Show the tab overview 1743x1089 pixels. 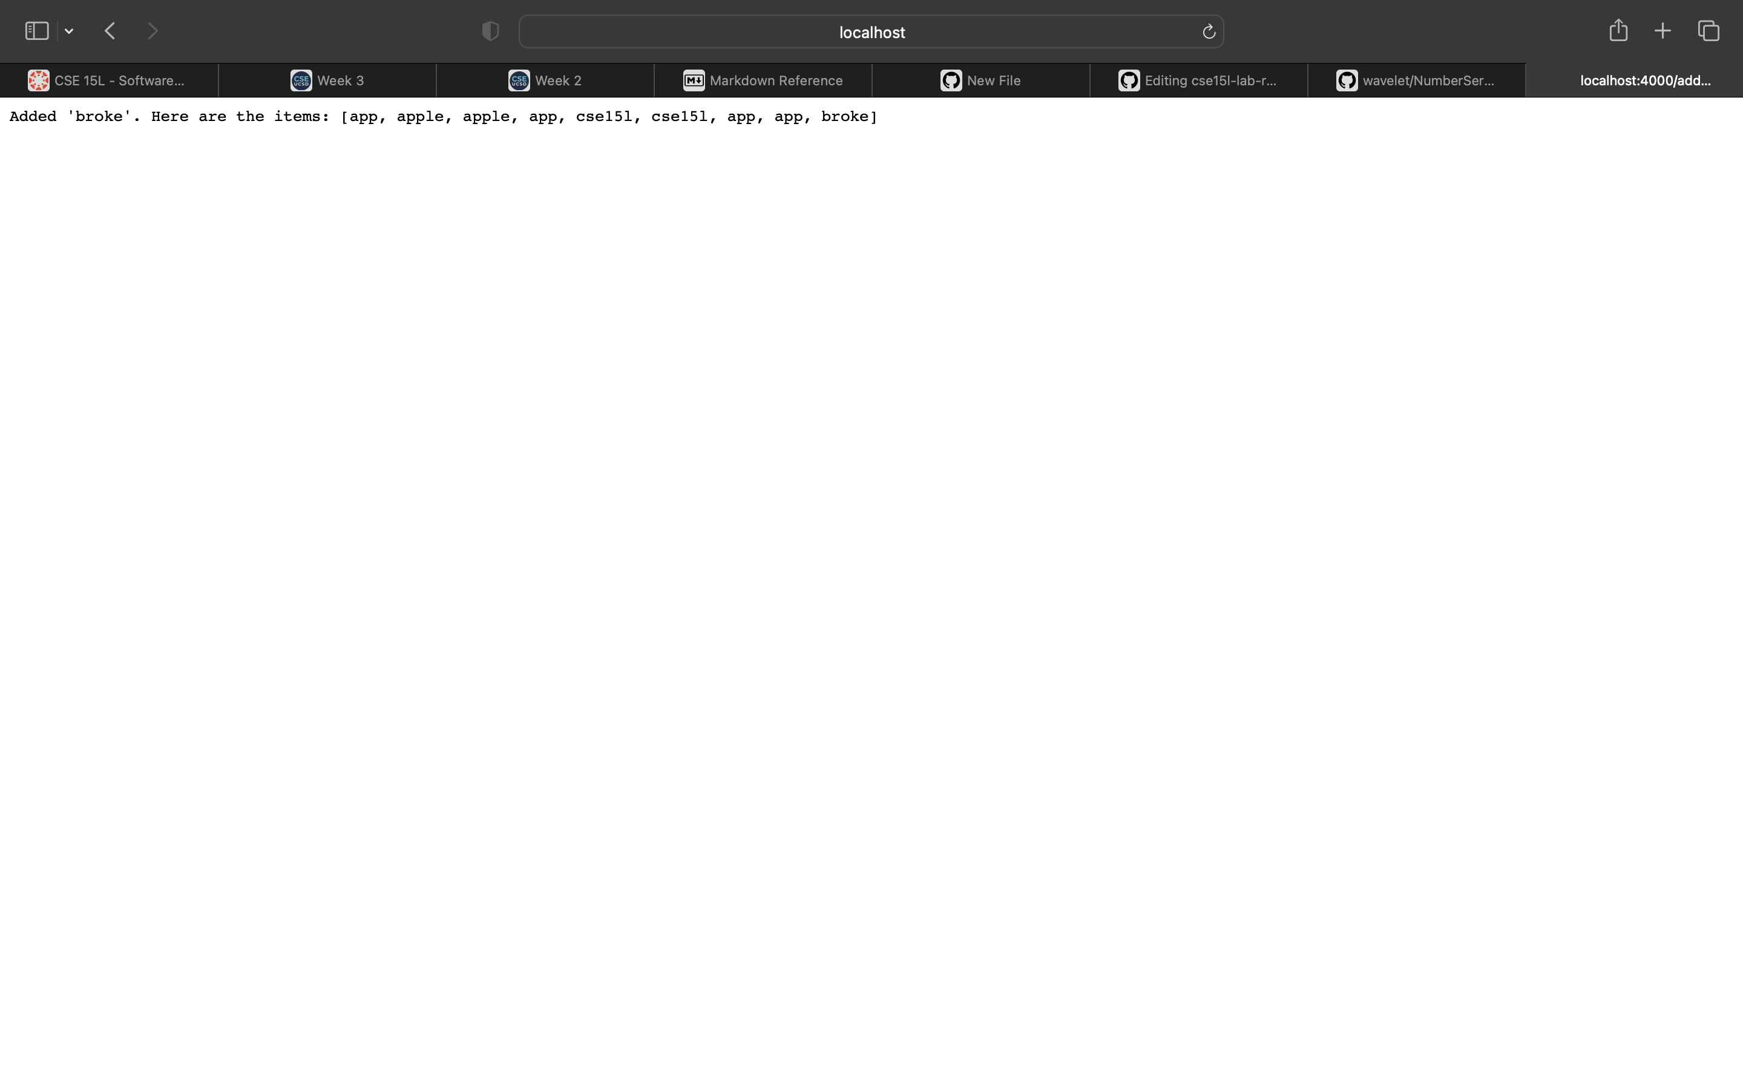tap(1709, 31)
